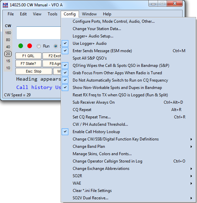The width and height of the screenshot is (197, 203).
Task: Click the F8 Agn button
Action: [52, 64]
